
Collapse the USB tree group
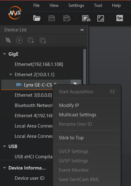(4, 146)
